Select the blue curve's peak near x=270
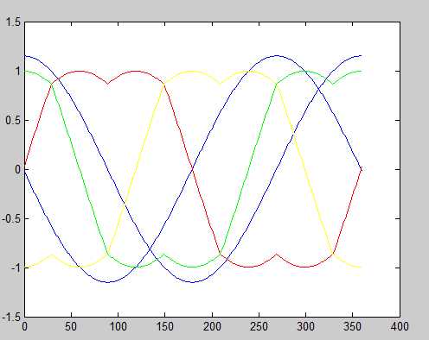Image resolution: width=429 pixels, height=340 pixels. click(278, 55)
